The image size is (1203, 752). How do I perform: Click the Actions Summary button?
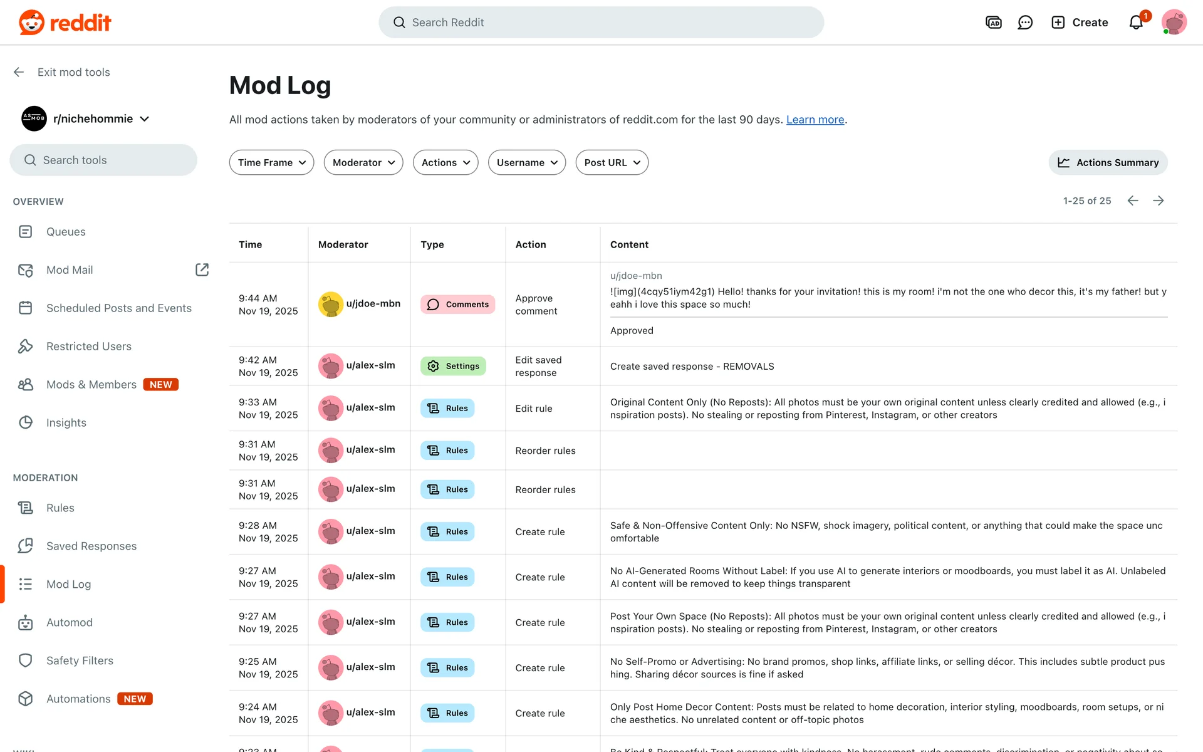pyautogui.click(x=1108, y=162)
